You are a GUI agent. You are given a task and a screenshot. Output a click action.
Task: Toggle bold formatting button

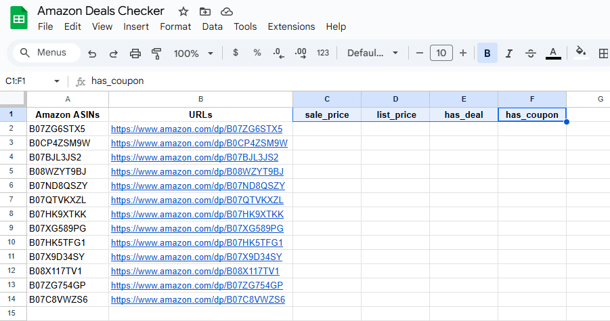(487, 53)
